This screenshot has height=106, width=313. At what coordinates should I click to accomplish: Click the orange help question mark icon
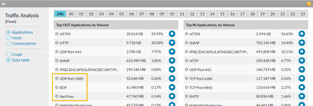pos(309,4)
